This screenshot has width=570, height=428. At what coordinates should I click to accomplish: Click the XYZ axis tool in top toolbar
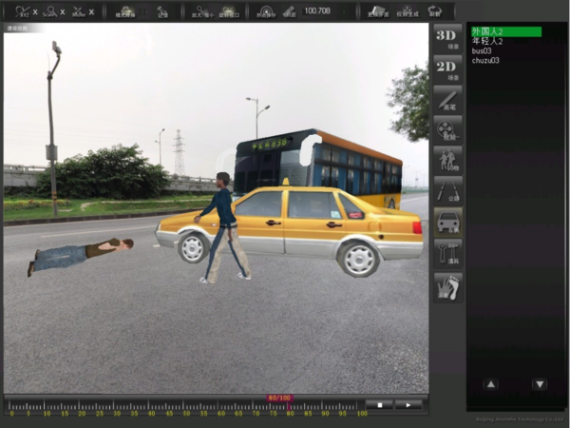pyautogui.click(x=23, y=11)
